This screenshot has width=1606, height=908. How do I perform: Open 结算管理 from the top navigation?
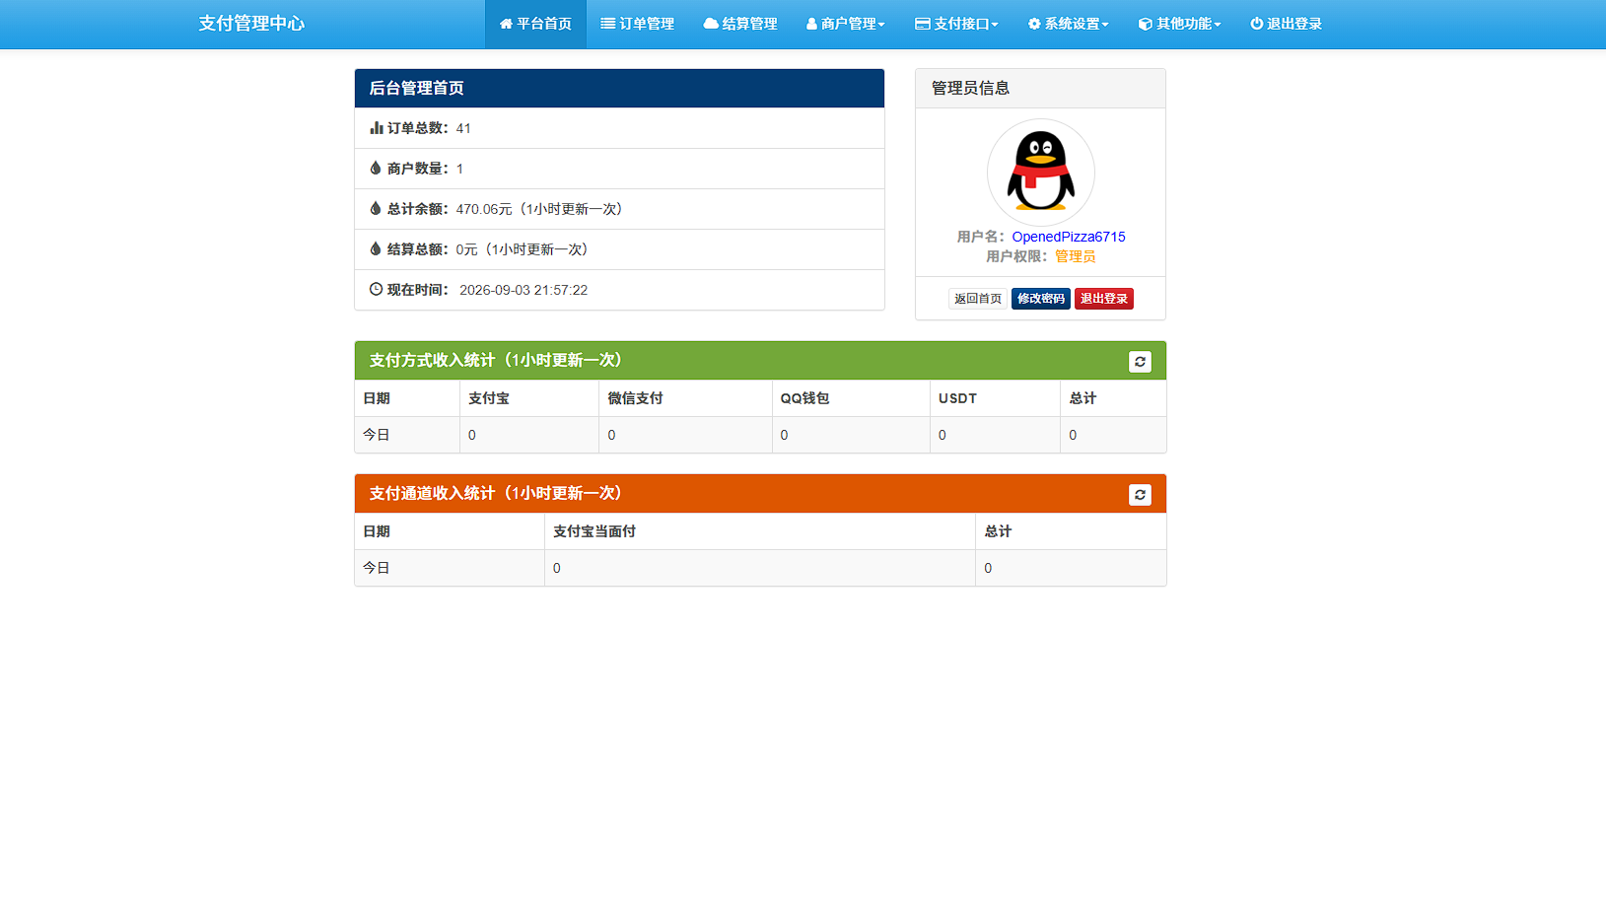(740, 24)
